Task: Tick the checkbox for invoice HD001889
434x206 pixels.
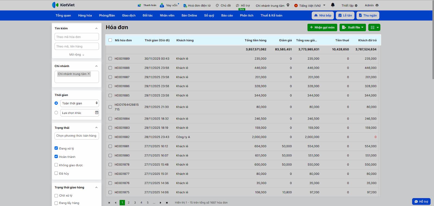Action: pyautogui.click(x=110, y=59)
